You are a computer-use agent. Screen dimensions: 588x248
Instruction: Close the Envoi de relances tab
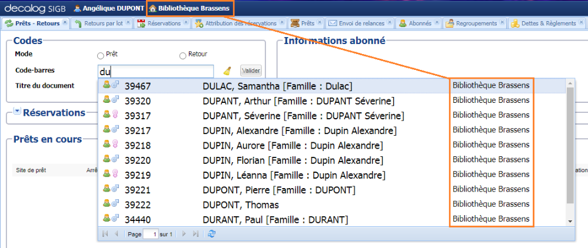click(x=390, y=22)
